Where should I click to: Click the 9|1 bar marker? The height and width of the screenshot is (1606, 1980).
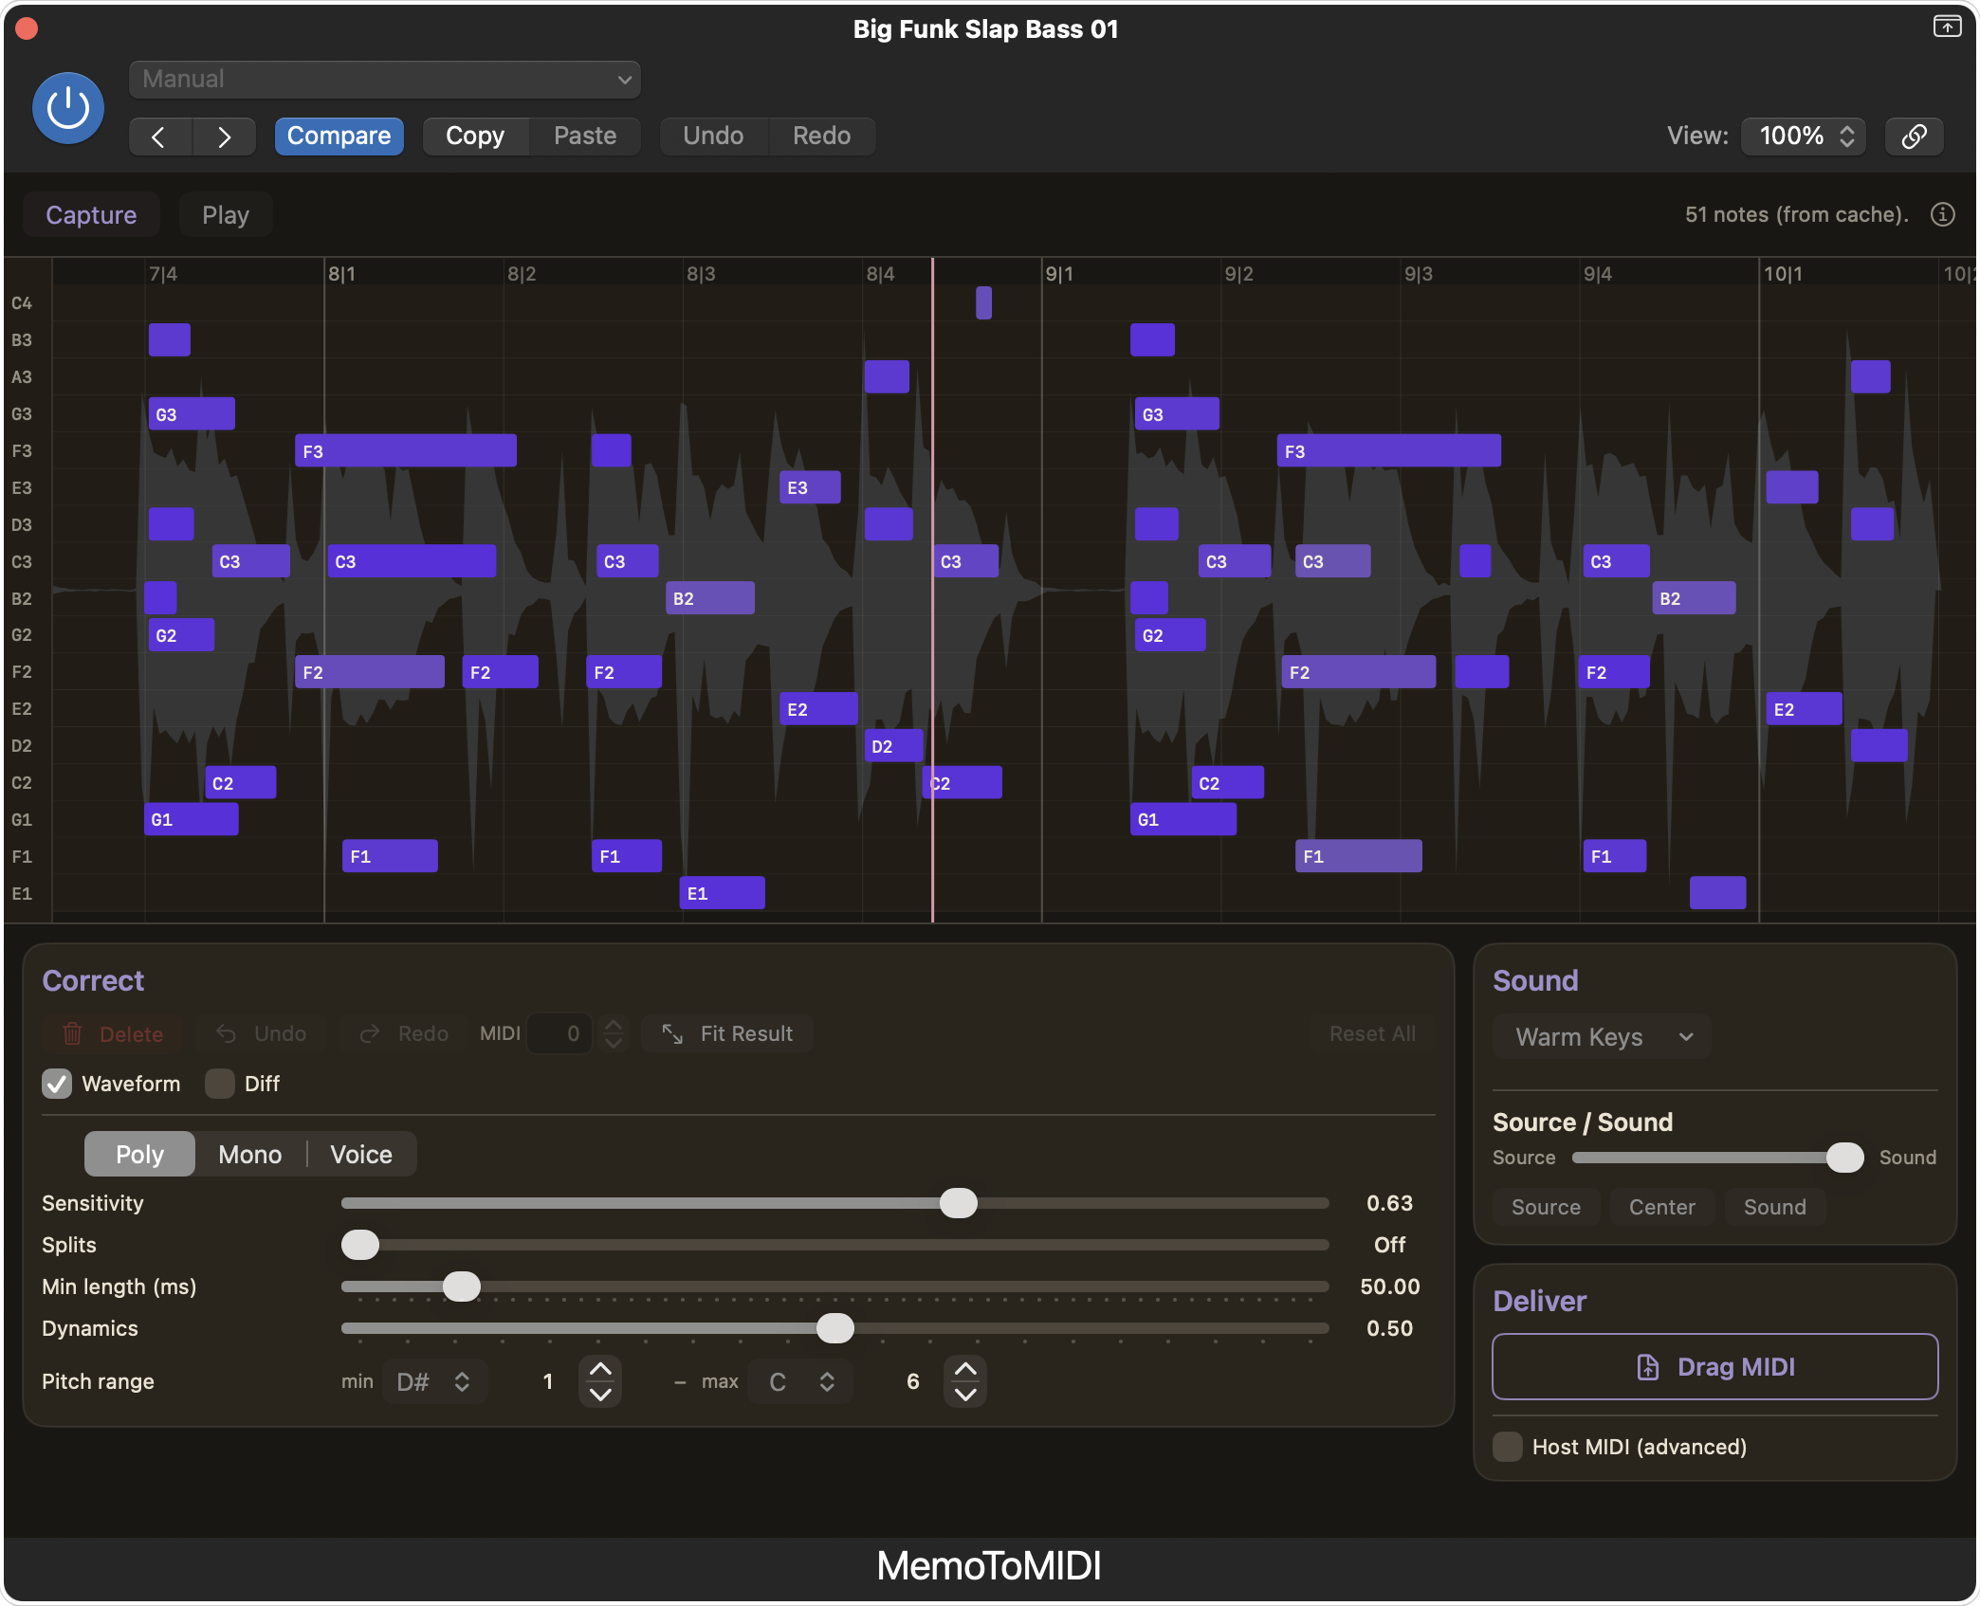[x=1059, y=274]
